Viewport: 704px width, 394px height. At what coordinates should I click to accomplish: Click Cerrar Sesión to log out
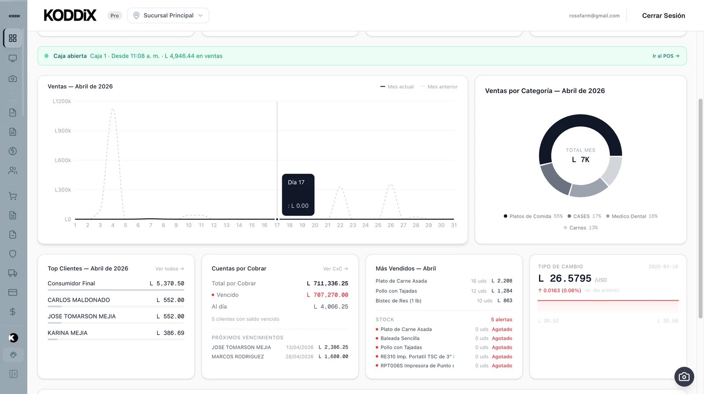click(x=663, y=16)
